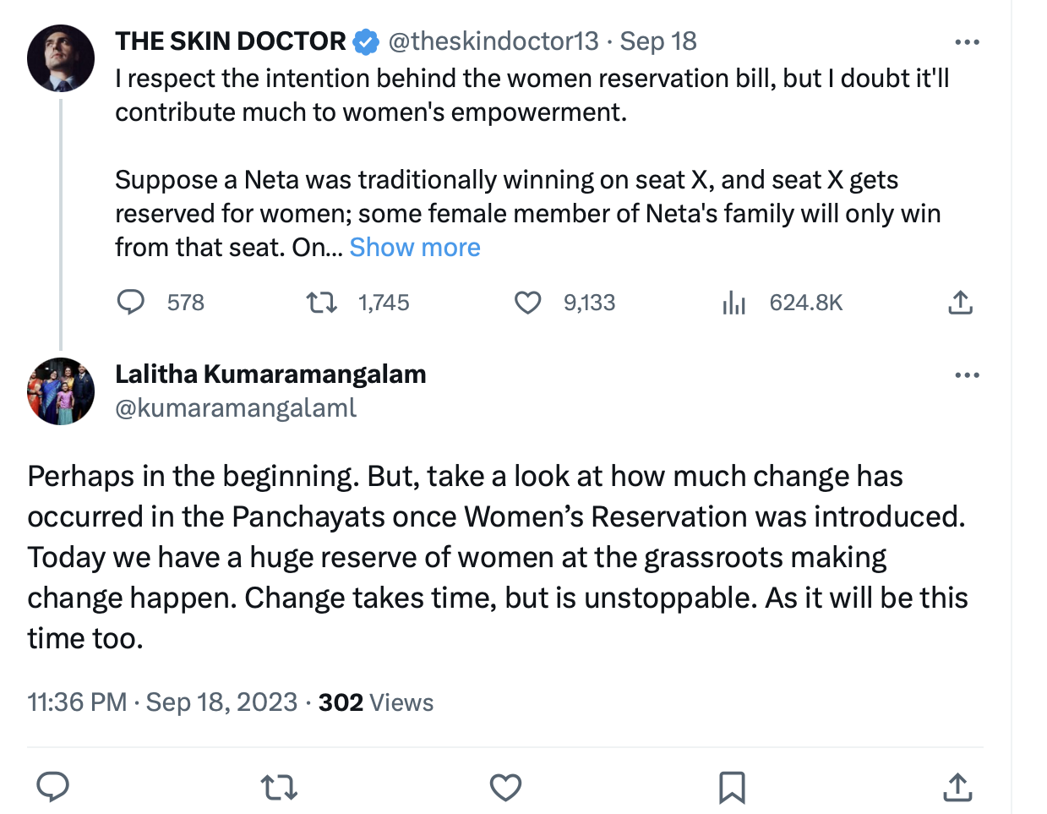Retweet THE SKIN DOCTOR's post
Image resolution: width=1047 pixels, height=814 pixels.
point(322,303)
